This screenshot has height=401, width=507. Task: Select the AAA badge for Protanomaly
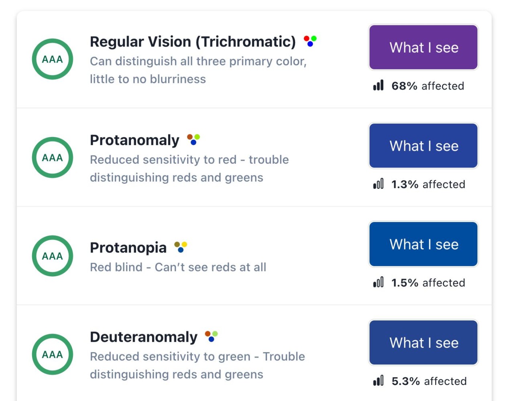pyautogui.click(x=52, y=157)
